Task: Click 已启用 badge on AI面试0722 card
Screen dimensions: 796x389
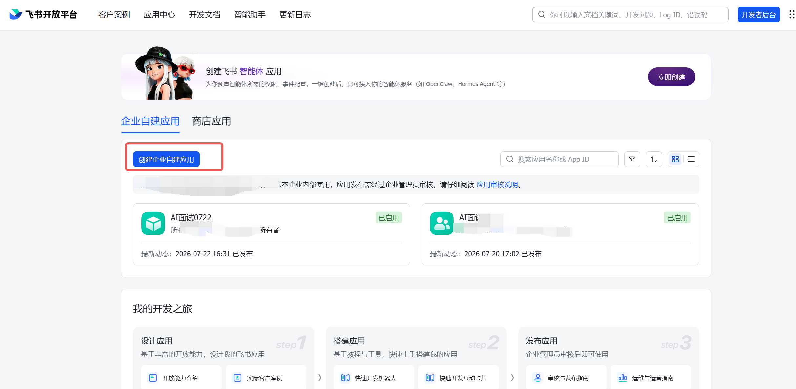Action: (x=389, y=218)
